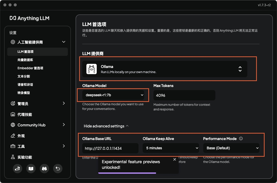Screen dimensions: 277x183
Task: Click the LLM 提供商 section heading
Action: [93, 54]
